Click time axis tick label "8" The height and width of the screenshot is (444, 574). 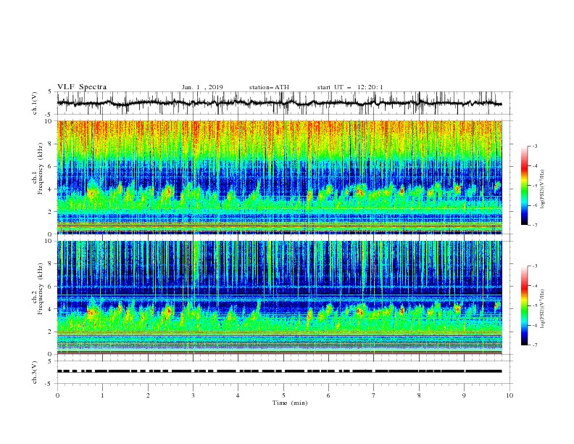[419, 395]
